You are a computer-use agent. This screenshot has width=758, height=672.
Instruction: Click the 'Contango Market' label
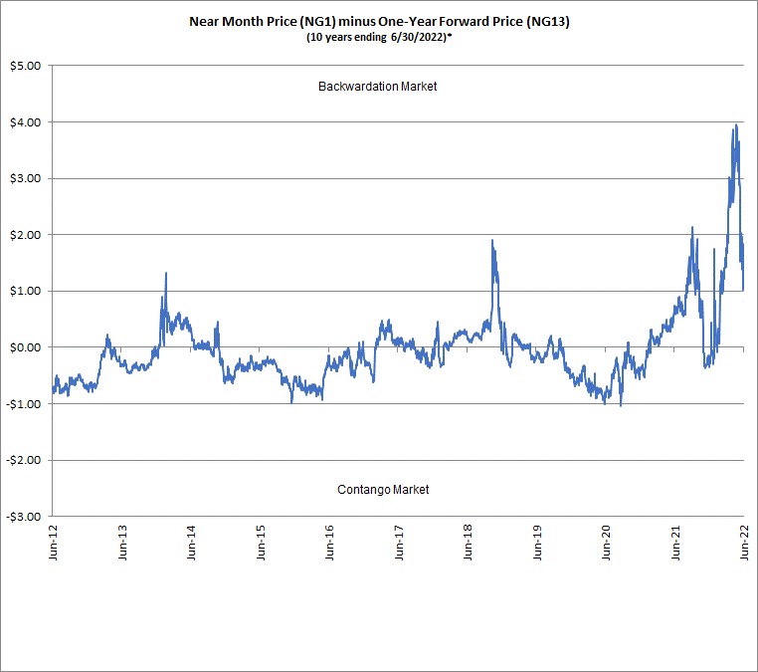coord(383,489)
